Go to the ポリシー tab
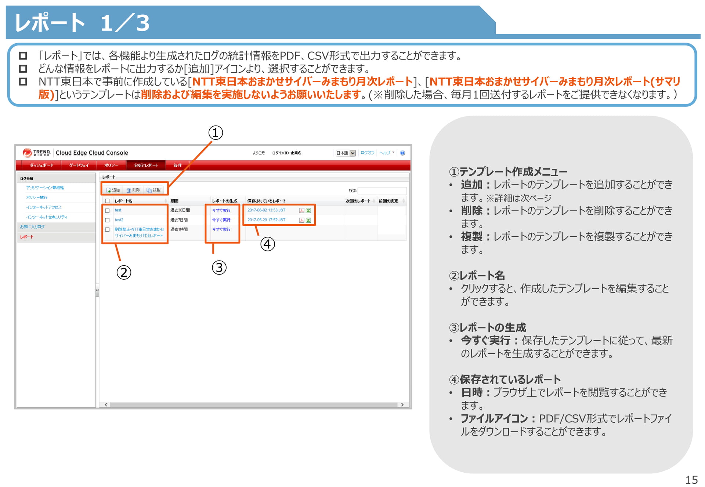 click(111, 166)
